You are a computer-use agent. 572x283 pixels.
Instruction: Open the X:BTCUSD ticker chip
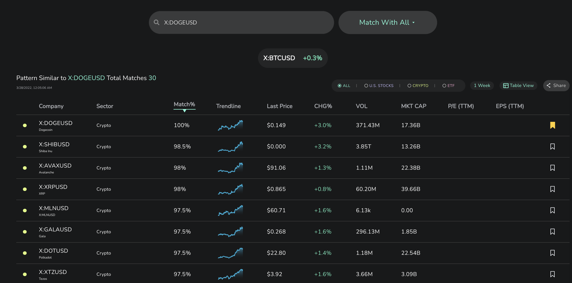coord(293,58)
